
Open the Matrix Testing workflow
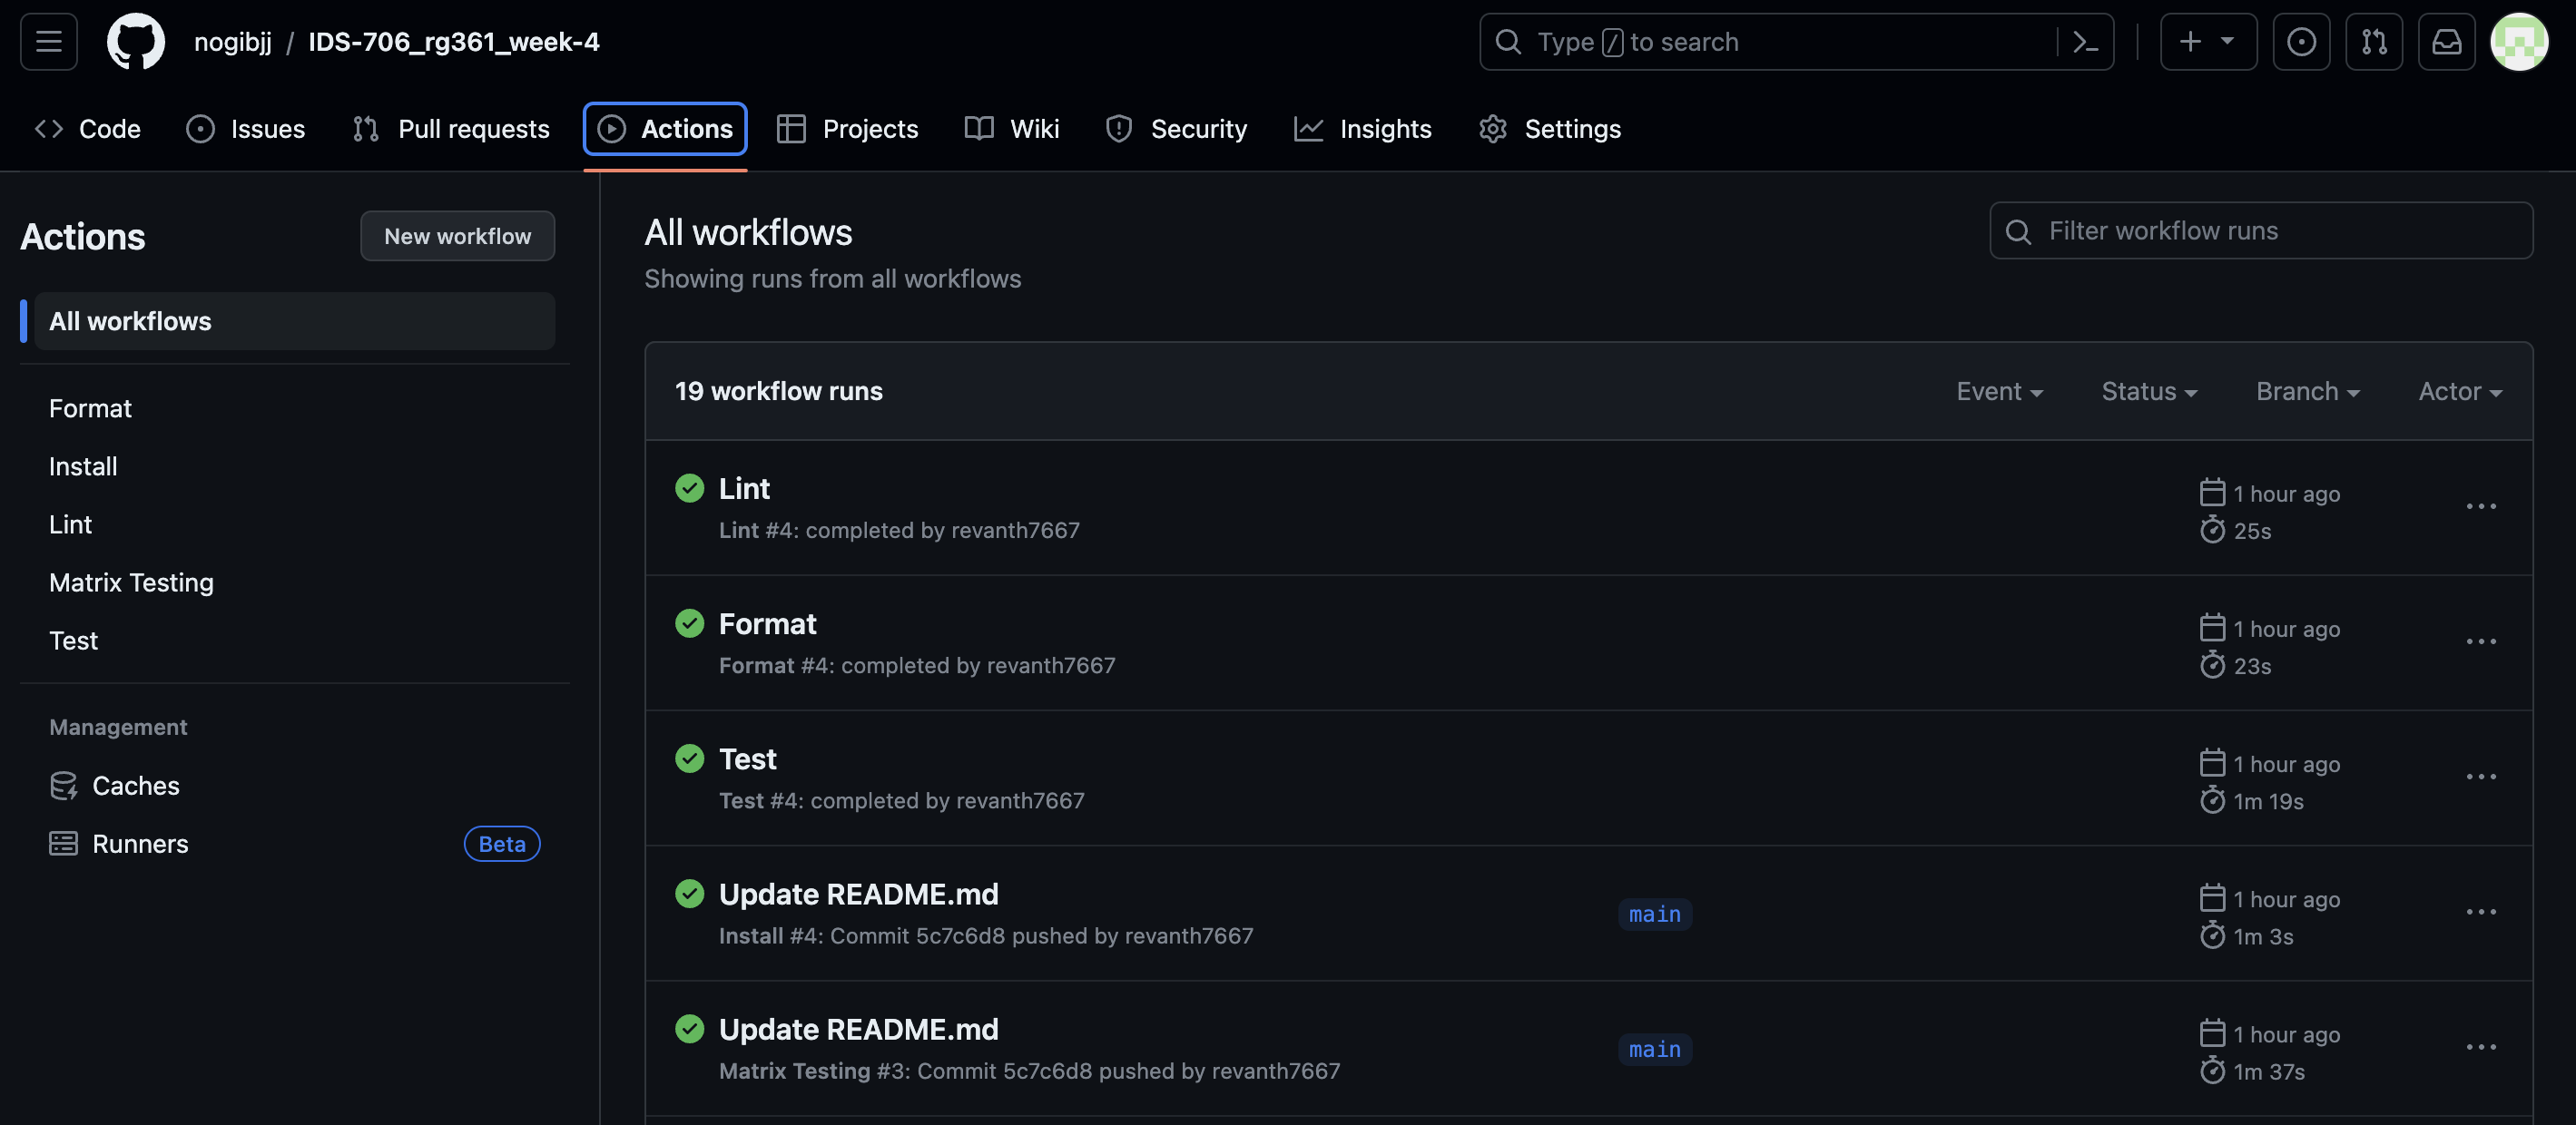(x=131, y=582)
